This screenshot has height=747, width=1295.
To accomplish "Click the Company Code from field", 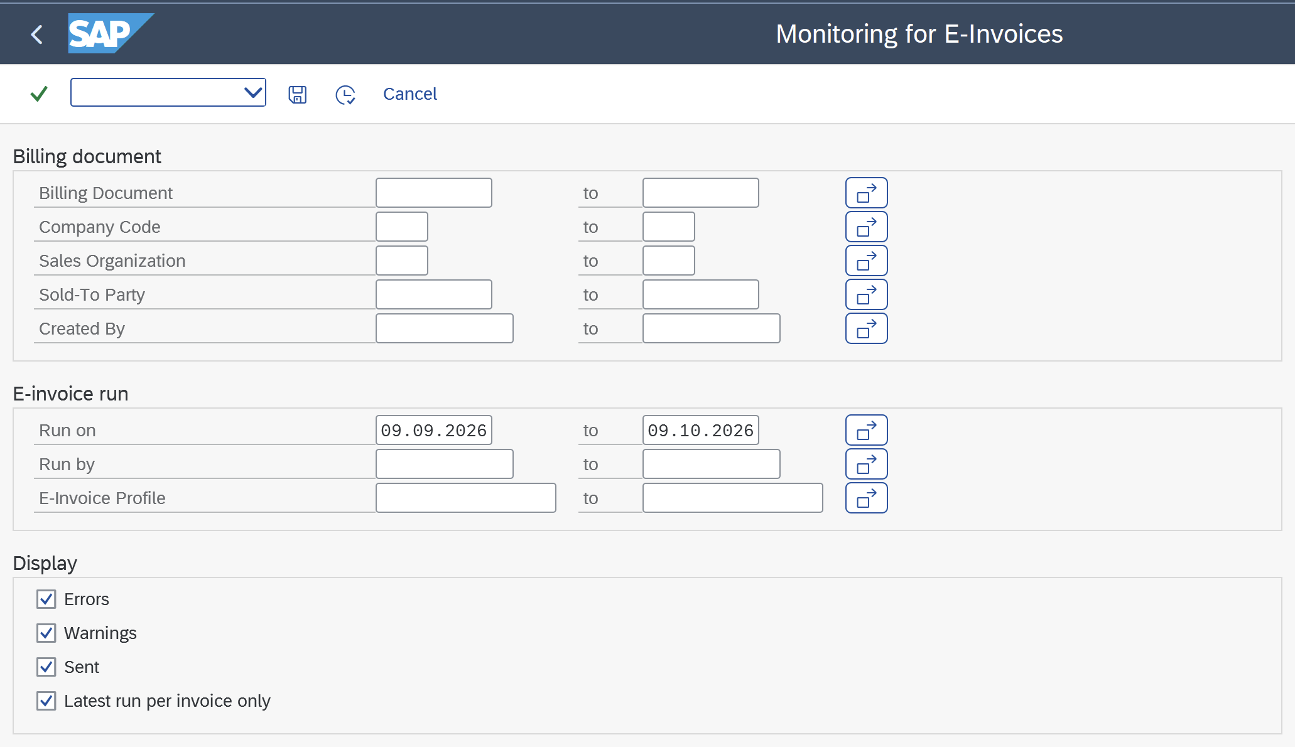I will click(x=402, y=227).
